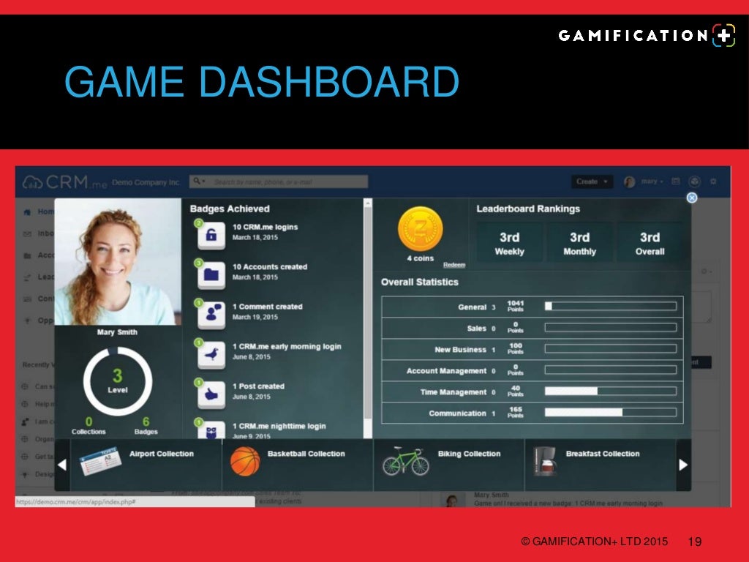Click the Demo Company Inc. name
This screenshot has height=562, width=749.
pyautogui.click(x=146, y=182)
